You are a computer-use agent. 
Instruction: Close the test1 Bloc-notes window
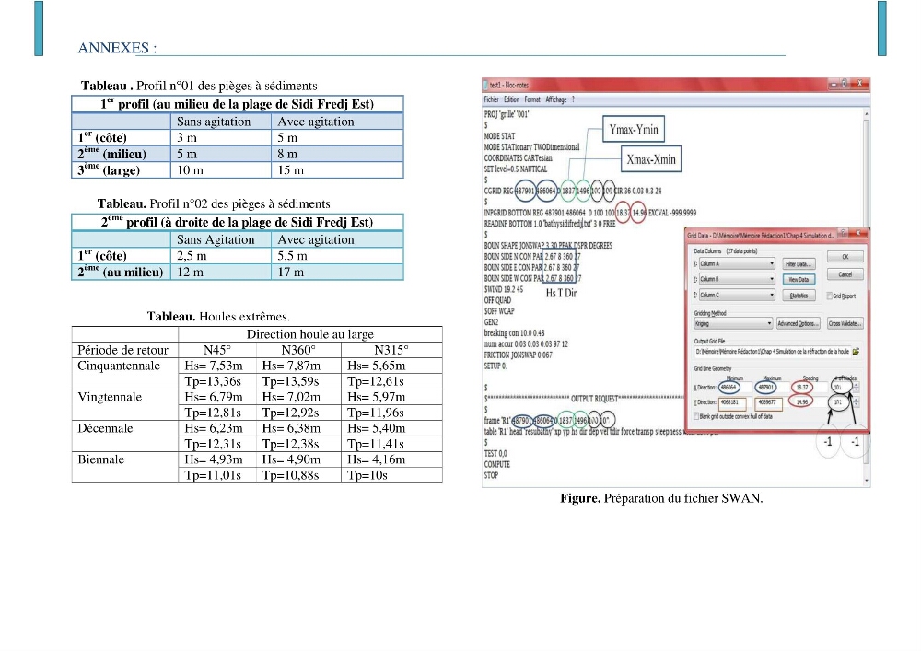coord(859,84)
